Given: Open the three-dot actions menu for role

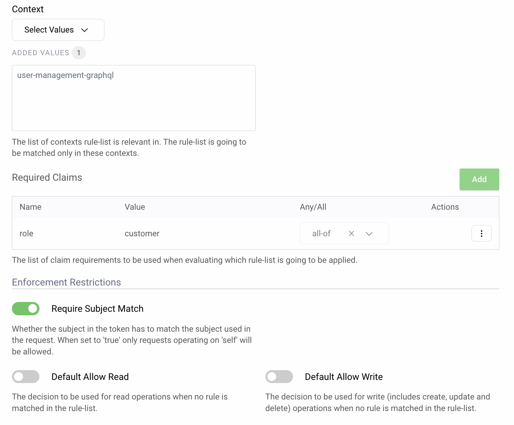Looking at the screenshot, I should 481,233.
